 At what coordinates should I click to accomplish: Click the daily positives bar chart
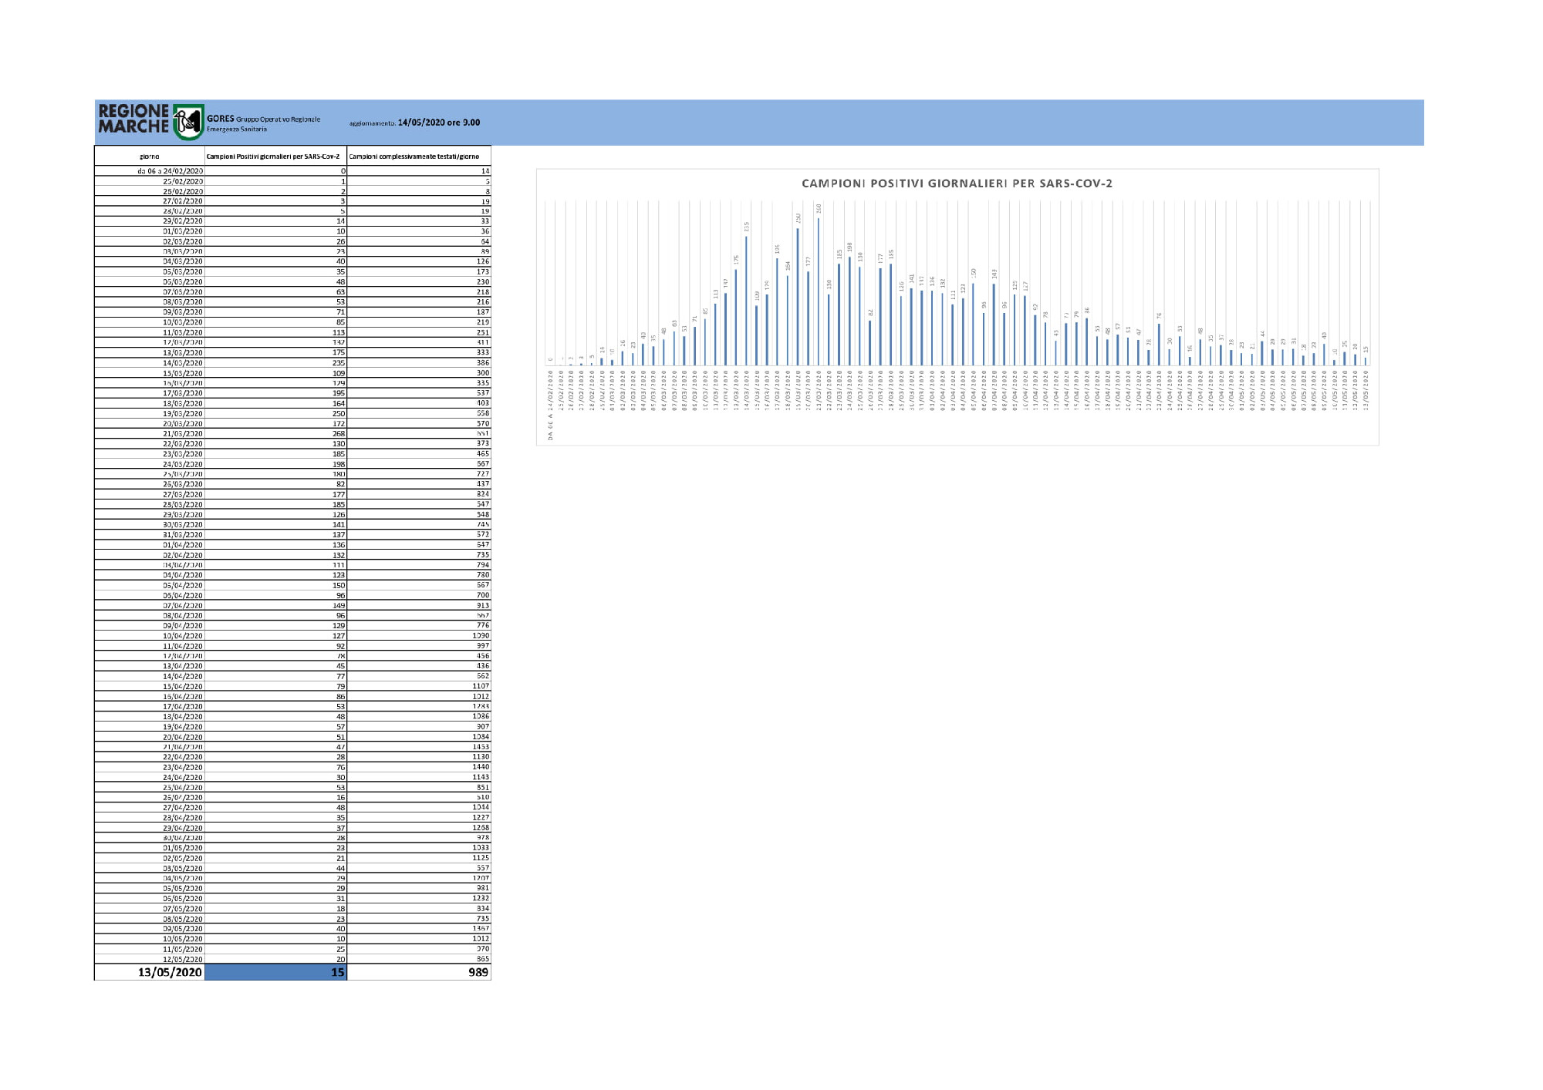click(957, 307)
